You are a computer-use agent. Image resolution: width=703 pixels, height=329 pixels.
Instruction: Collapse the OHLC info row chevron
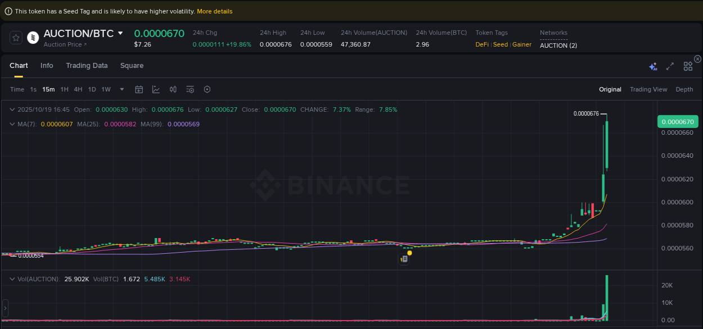(x=12, y=109)
